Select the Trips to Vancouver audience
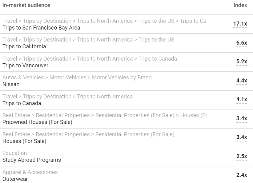Image resolution: width=253 pixels, height=183 pixels. click(25, 66)
